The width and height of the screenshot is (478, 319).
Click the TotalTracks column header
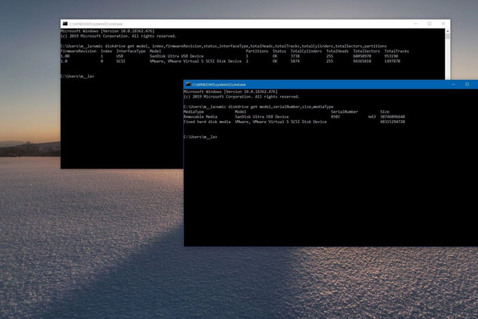397,51
